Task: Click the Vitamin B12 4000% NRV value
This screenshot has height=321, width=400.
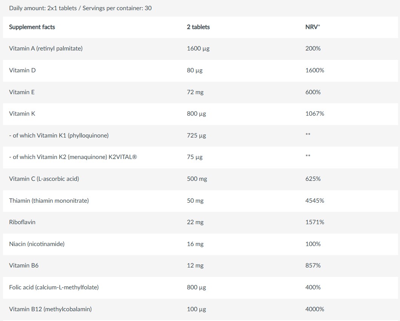Action: pyautogui.click(x=315, y=309)
